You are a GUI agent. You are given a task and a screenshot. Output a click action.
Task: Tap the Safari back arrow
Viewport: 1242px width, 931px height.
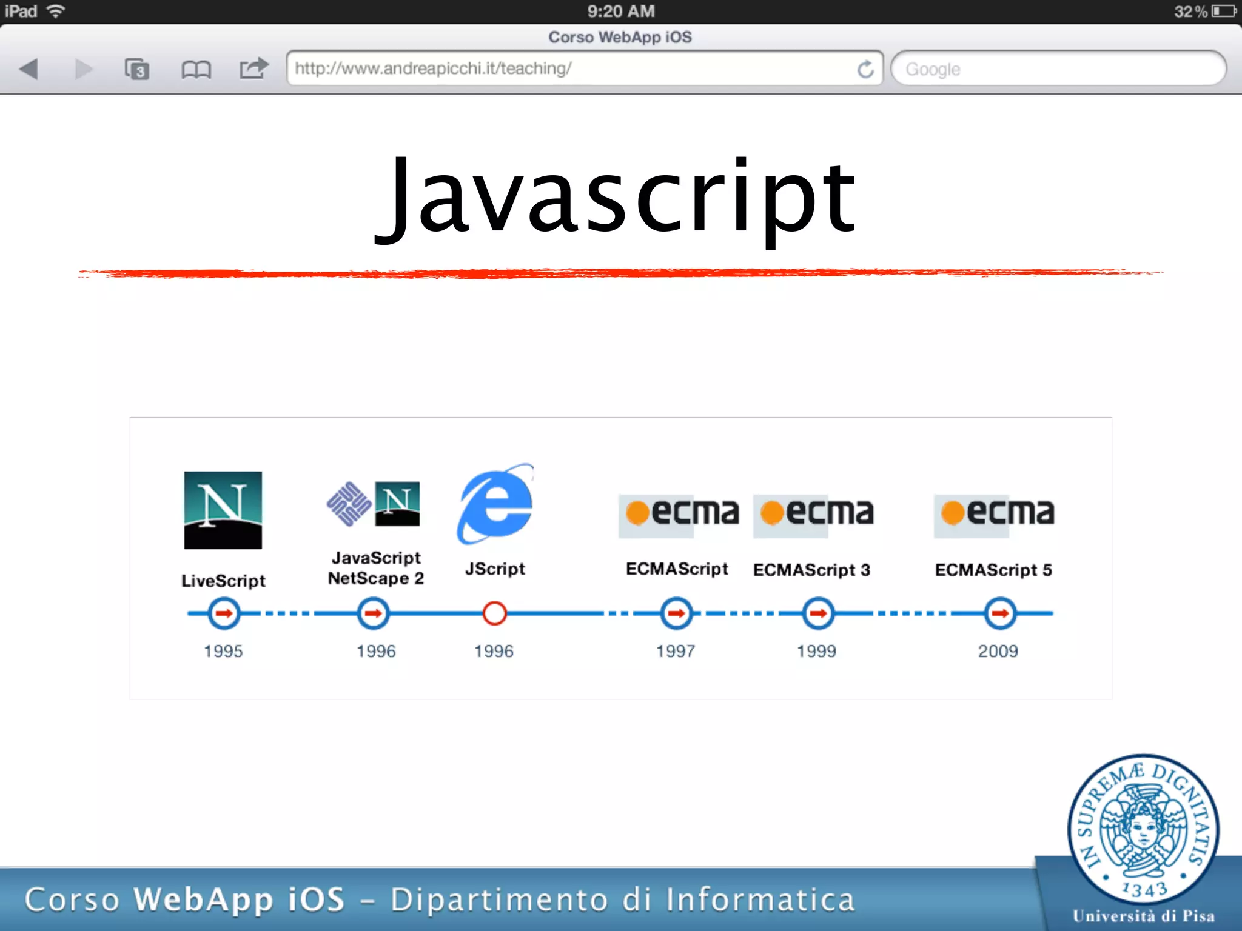(29, 69)
